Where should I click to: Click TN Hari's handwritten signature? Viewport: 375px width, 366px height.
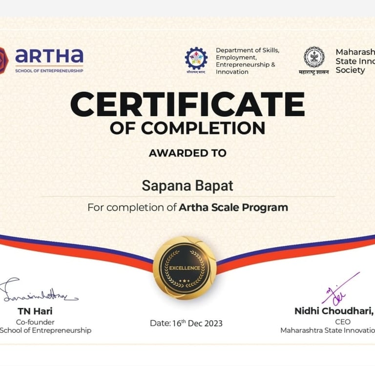(38, 290)
